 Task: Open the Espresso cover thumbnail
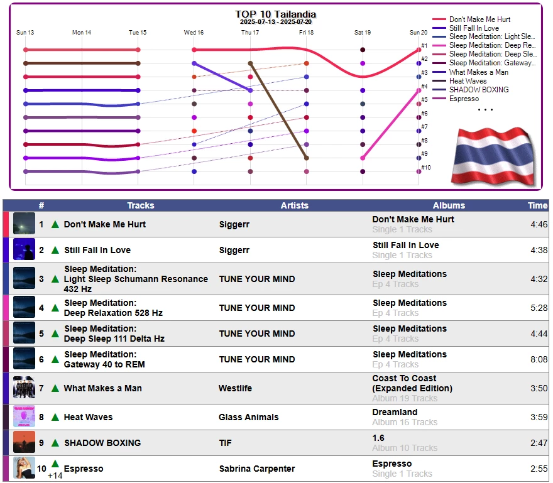click(x=24, y=468)
